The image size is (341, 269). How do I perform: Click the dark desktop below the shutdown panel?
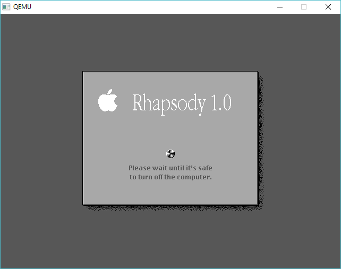[170, 239]
